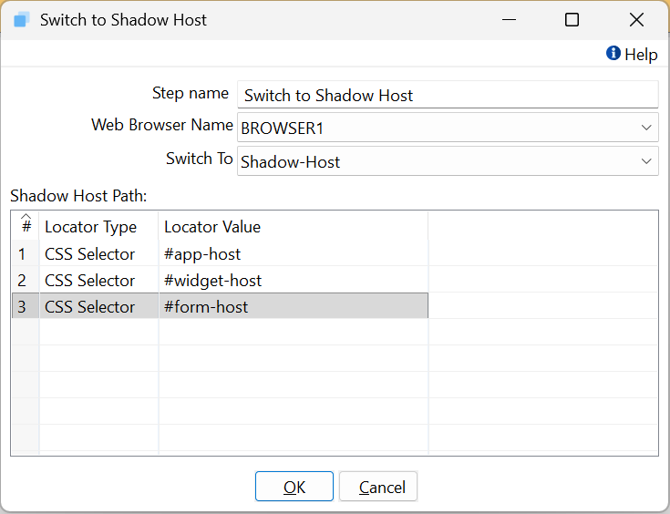This screenshot has height=514, width=670.
Task: Sort by the # column header
Action: pos(26,226)
